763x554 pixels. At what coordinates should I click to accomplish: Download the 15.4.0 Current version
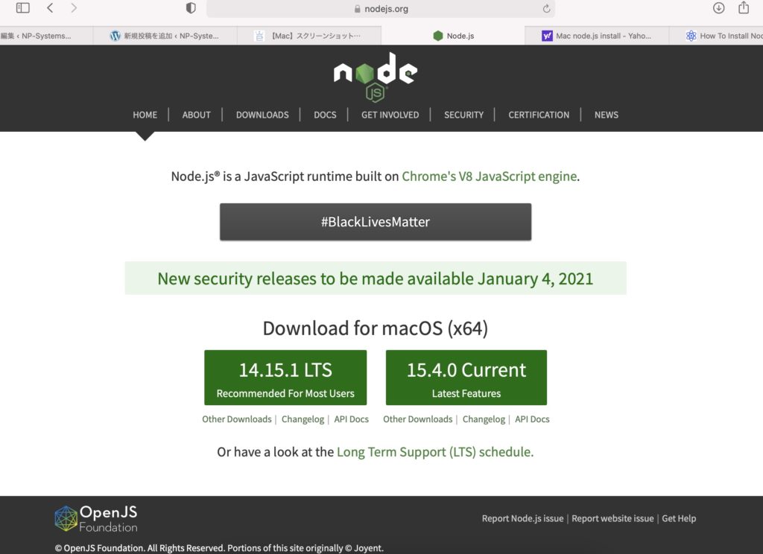pyautogui.click(x=466, y=378)
